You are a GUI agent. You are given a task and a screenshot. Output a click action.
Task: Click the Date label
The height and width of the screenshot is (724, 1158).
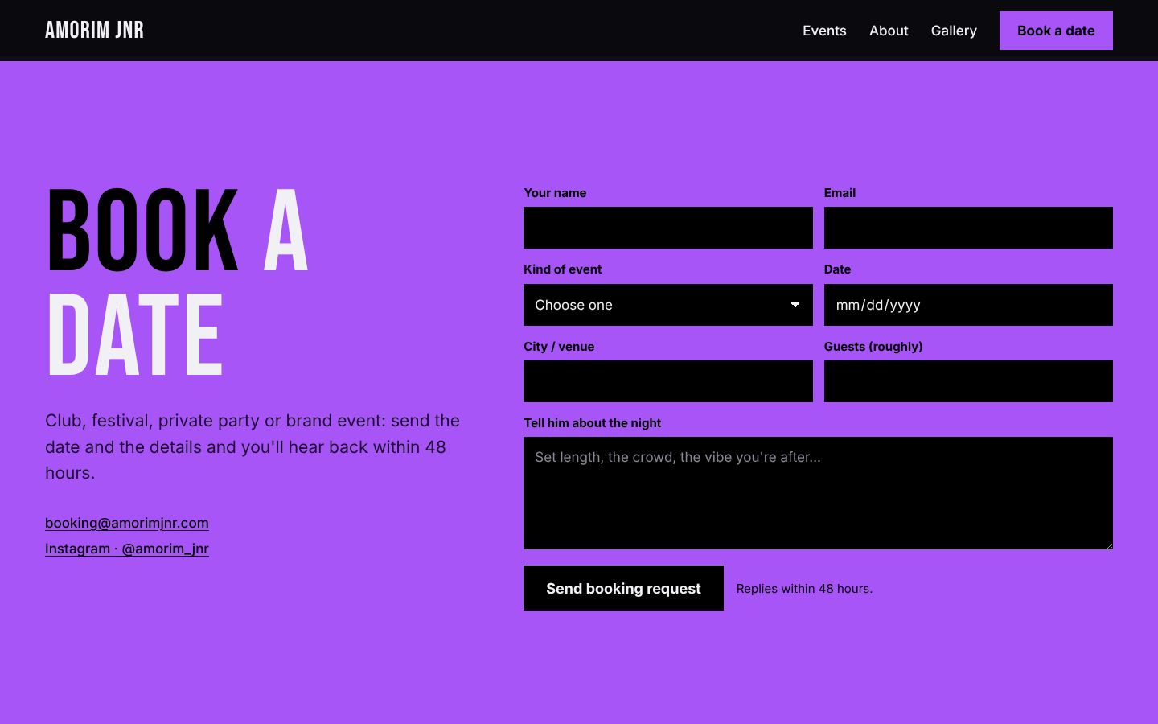[x=837, y=269]
